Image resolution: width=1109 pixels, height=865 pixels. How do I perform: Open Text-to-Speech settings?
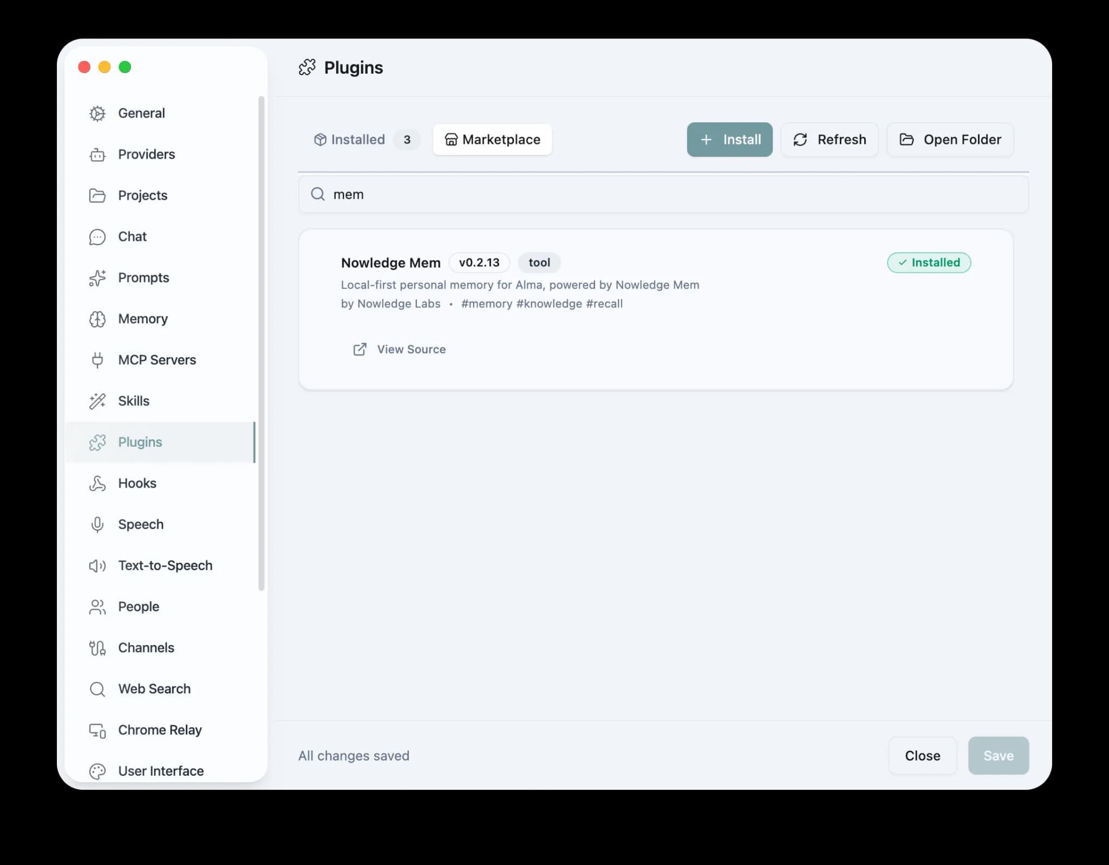click(x=165, y=566)
